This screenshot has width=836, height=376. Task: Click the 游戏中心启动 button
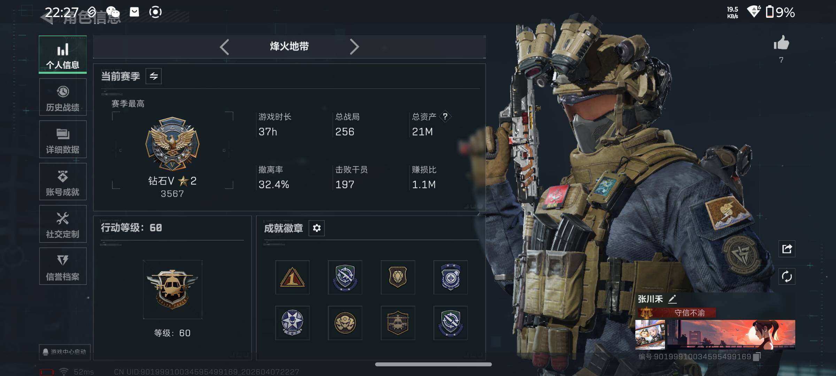click(x=65, y=352)
